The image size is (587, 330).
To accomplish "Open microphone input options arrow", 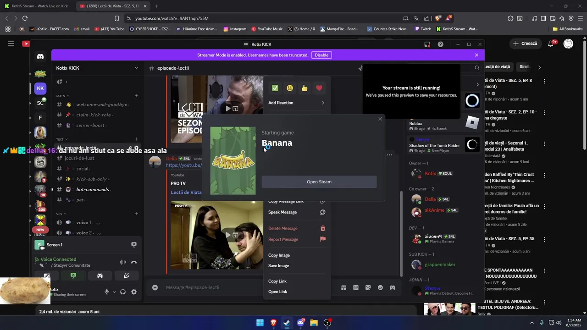I will tap(114, 292).
